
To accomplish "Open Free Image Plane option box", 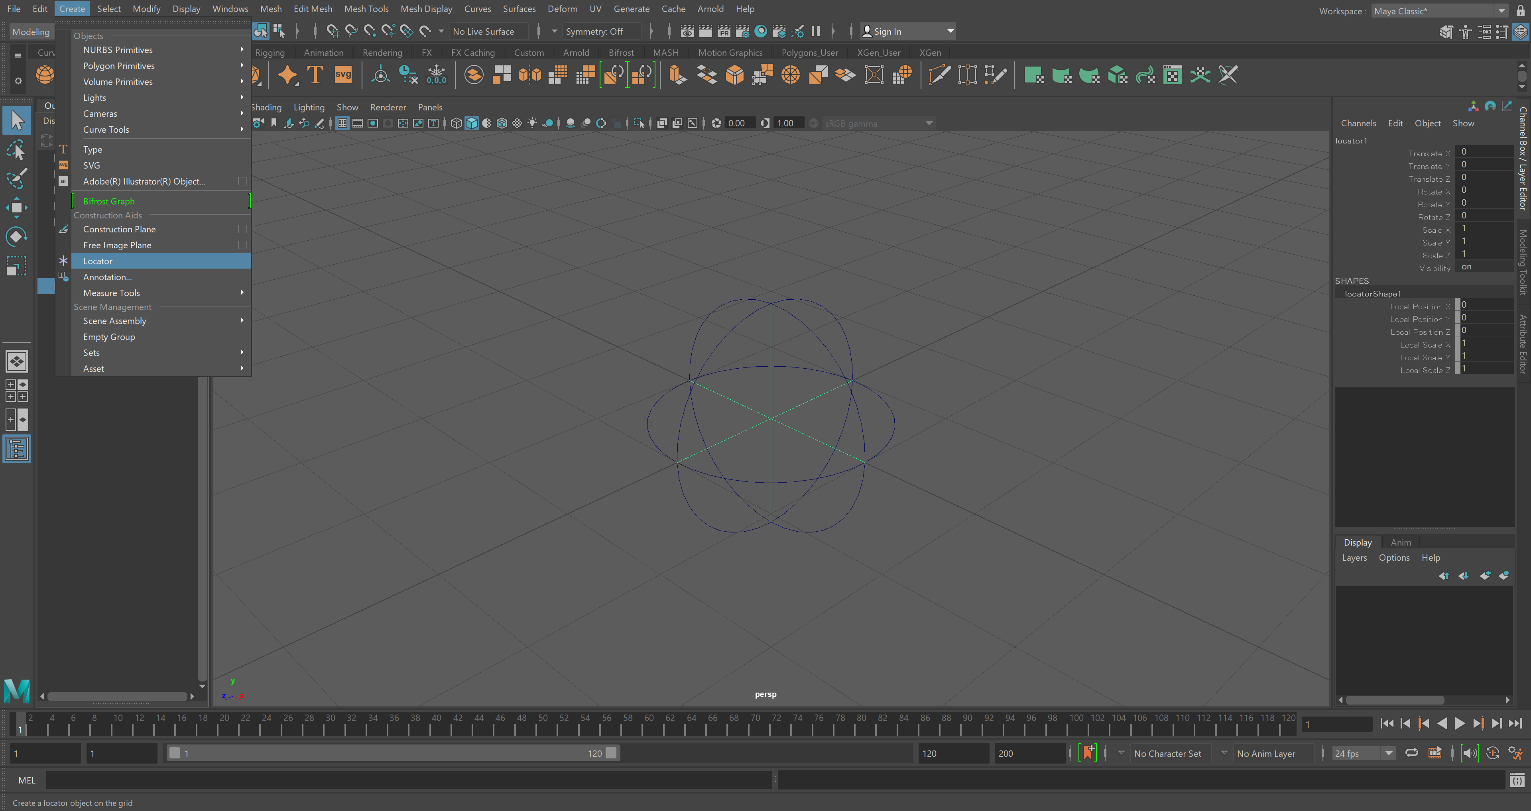I will [x=242, y=245].
